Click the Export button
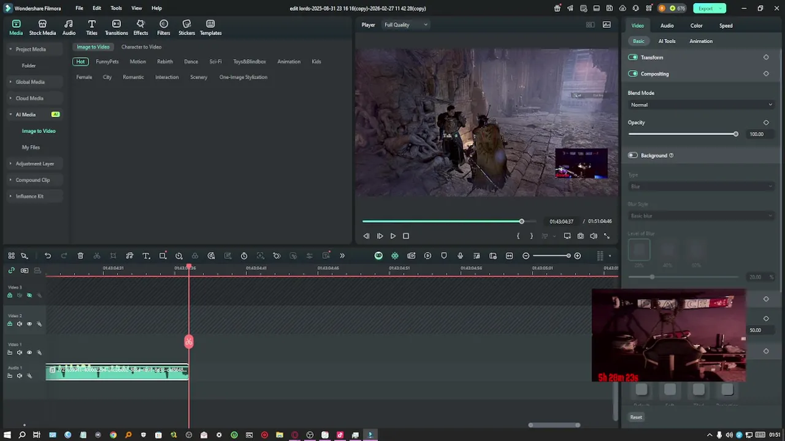 (x=710, y=8)
